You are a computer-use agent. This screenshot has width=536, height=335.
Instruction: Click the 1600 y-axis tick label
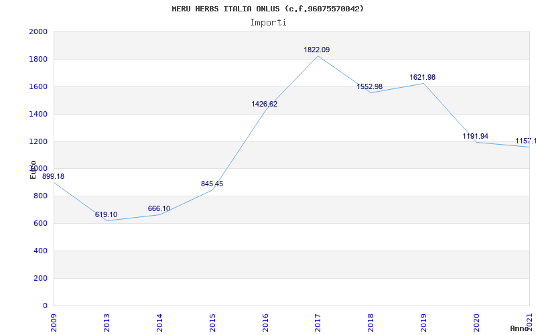pyautogui.click(x=38, y=86)
